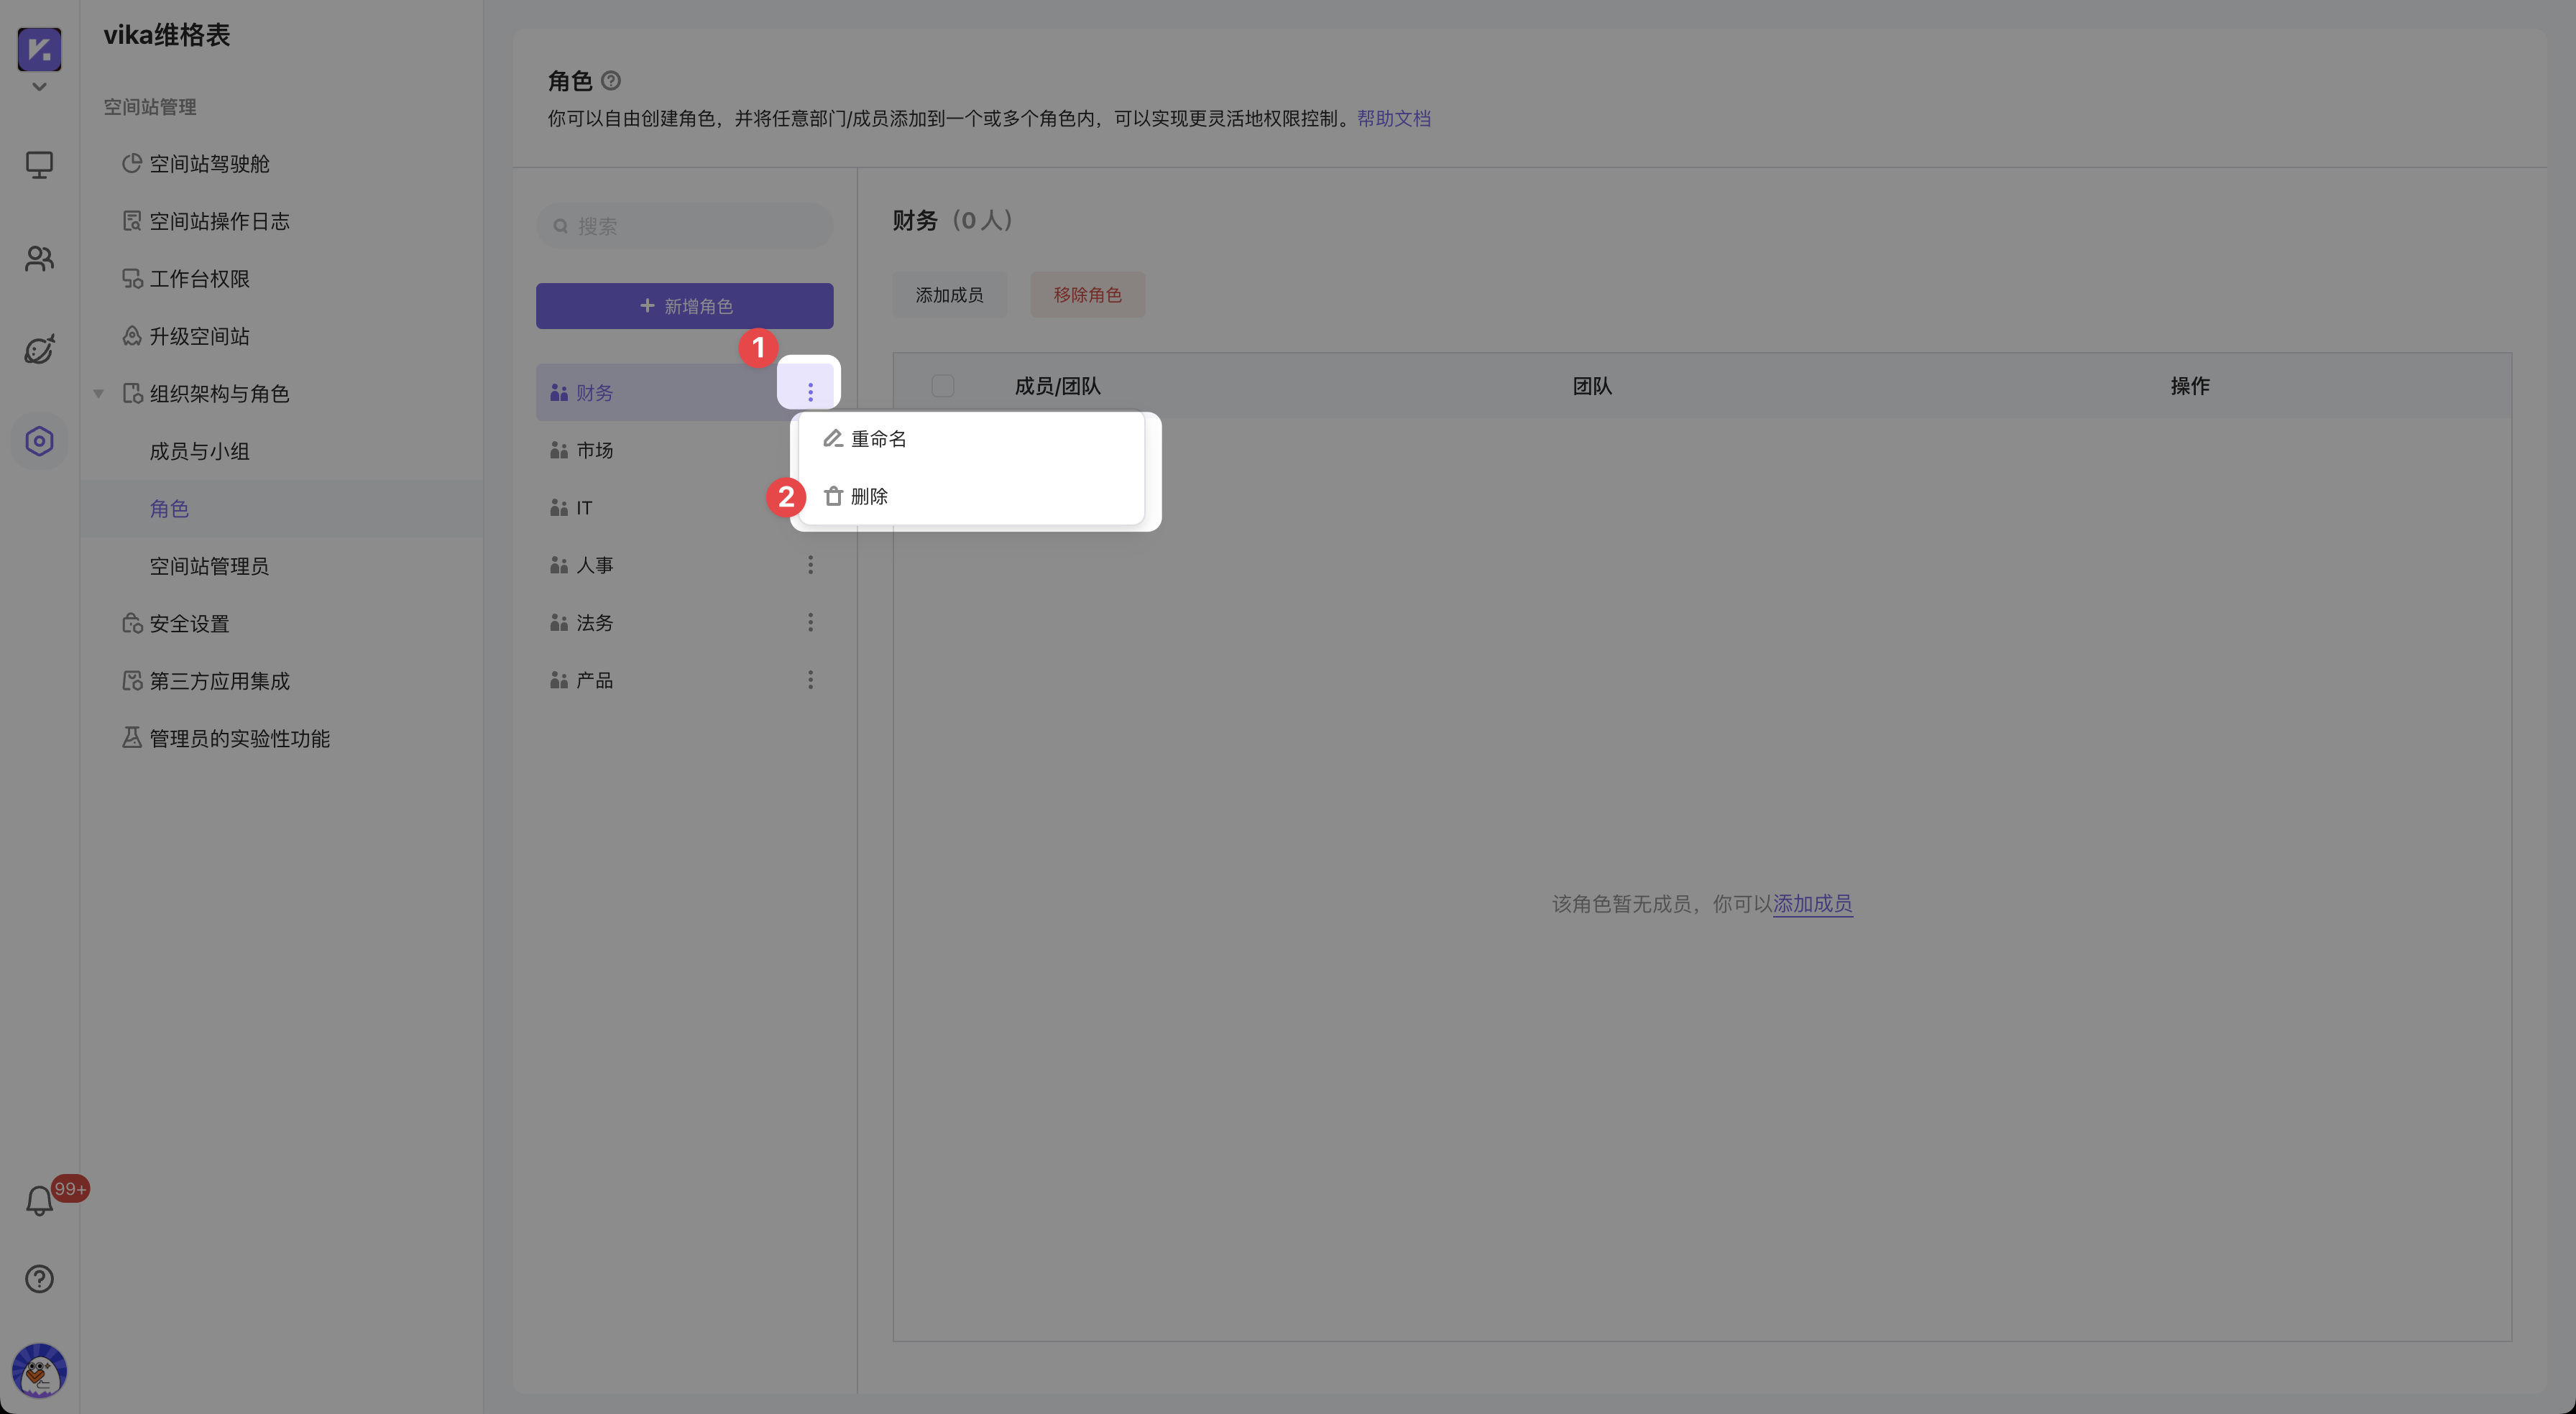Choose 重命名 from the context menu
This screenshot has height=1414, width=2576.
coord(878,439)
